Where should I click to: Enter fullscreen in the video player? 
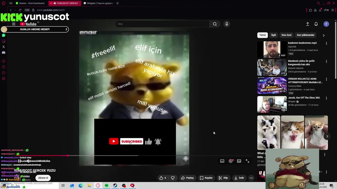247,161
